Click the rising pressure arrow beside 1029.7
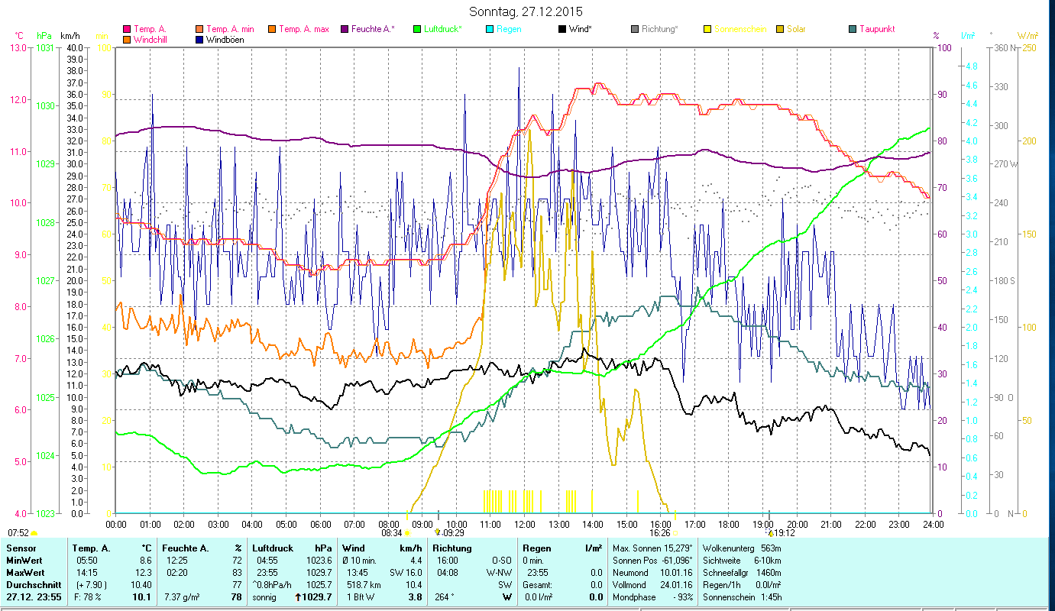This screenshot has width=1055, height=611. [299, 597]
